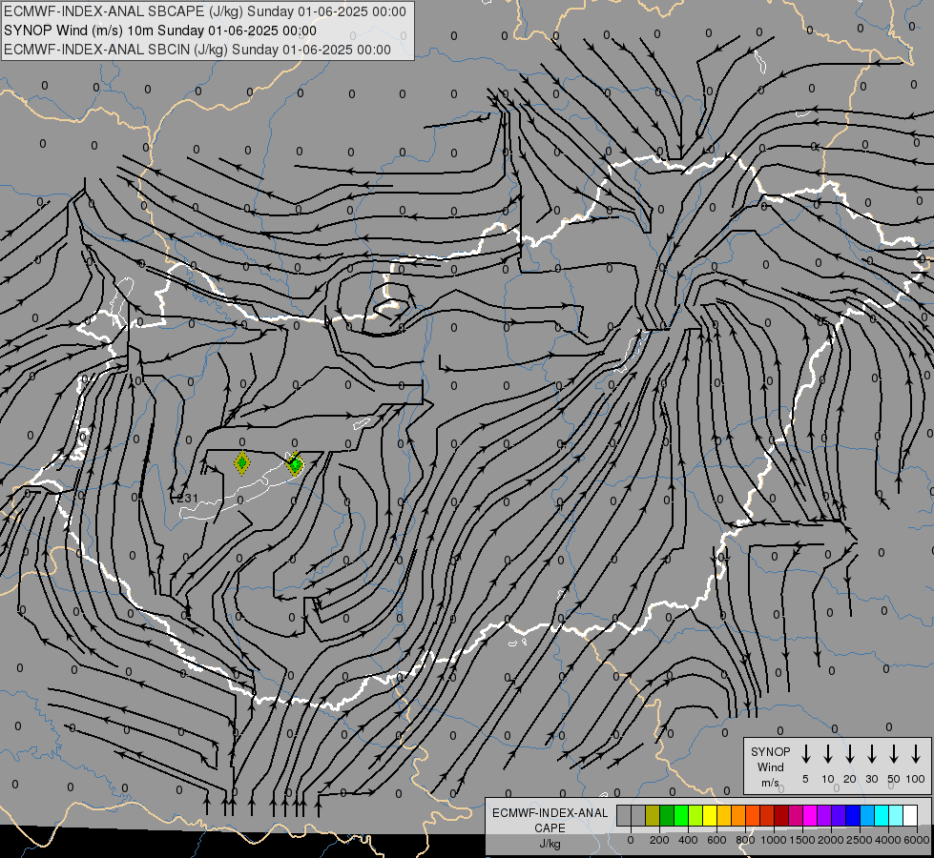Image resolution: width=934 pixels, height=858 pixels.
Task: Pick the magenta CAPE legend swatch
Action: [810, 815]
